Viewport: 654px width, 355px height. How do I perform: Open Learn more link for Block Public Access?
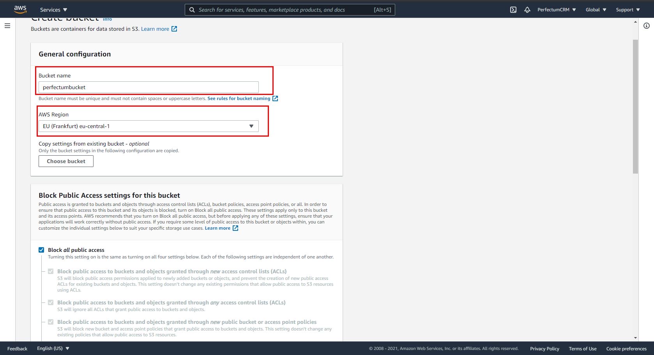pyautogui.click(x=217, y=228)
